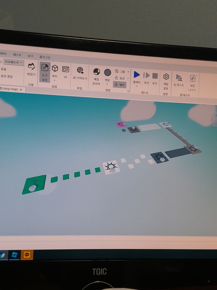Viewport: 217px width, 290px height.
Task: Start a 팀 테스트 session
Action: click(x=179, y=80)
